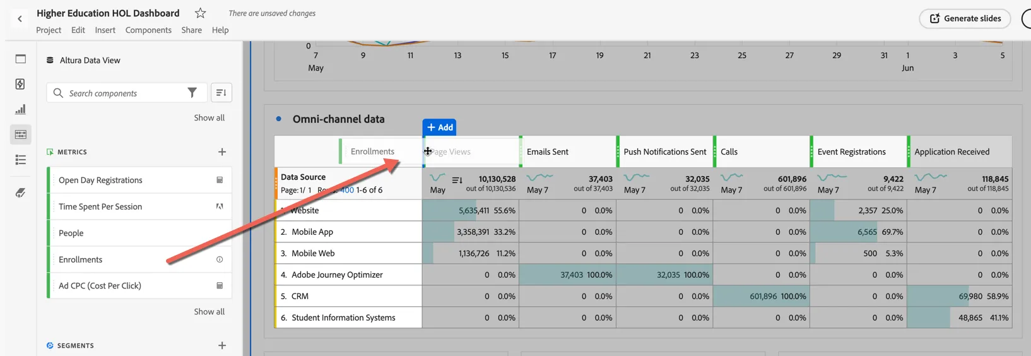Click the Generate slides button
This screenshot has height=356, width=1031.
tap(965, 18)
